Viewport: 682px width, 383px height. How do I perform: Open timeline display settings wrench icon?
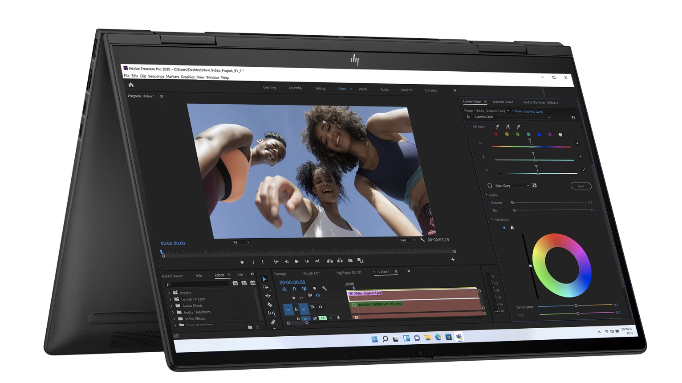click(325, 289)
